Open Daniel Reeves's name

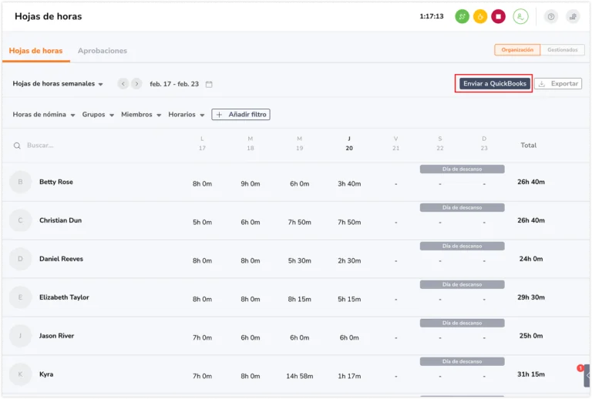coord(61,259)
